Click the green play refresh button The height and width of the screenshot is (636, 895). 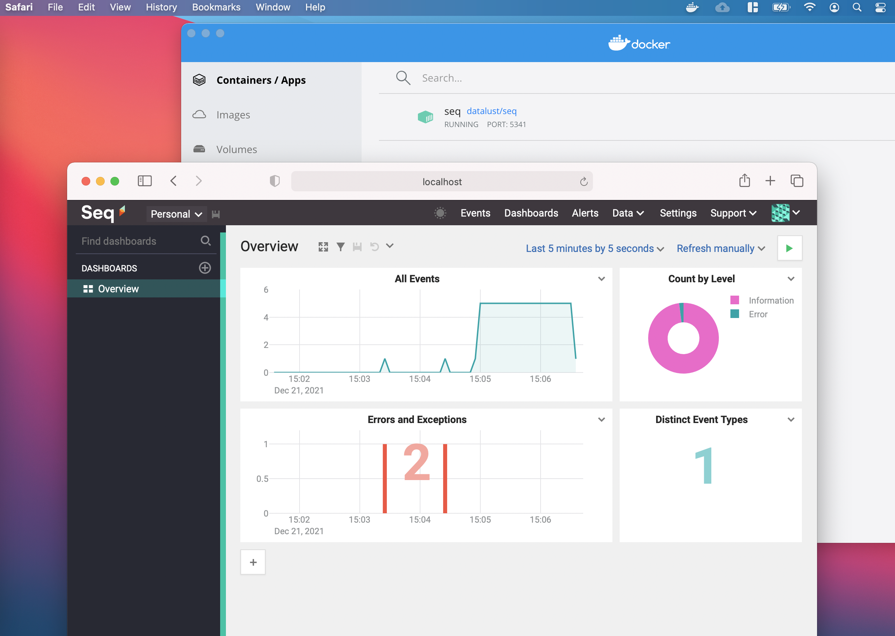coord(789,248)
